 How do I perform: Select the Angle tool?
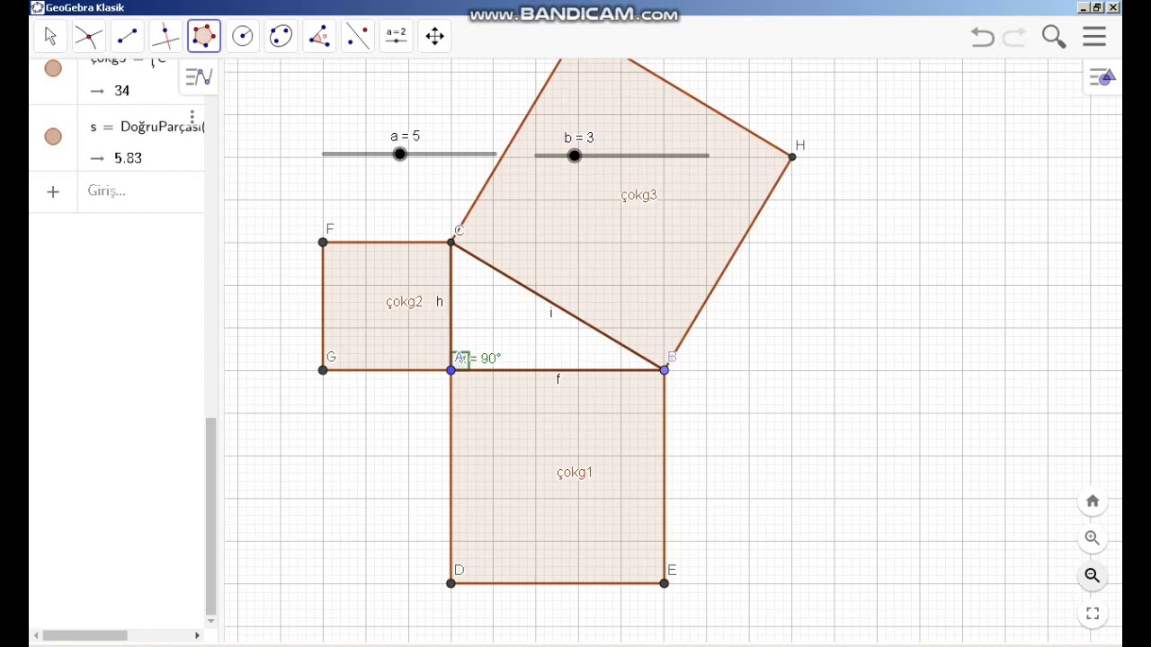[x=319, y=37]
